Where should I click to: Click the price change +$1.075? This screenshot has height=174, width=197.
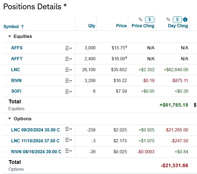point(146,141)
